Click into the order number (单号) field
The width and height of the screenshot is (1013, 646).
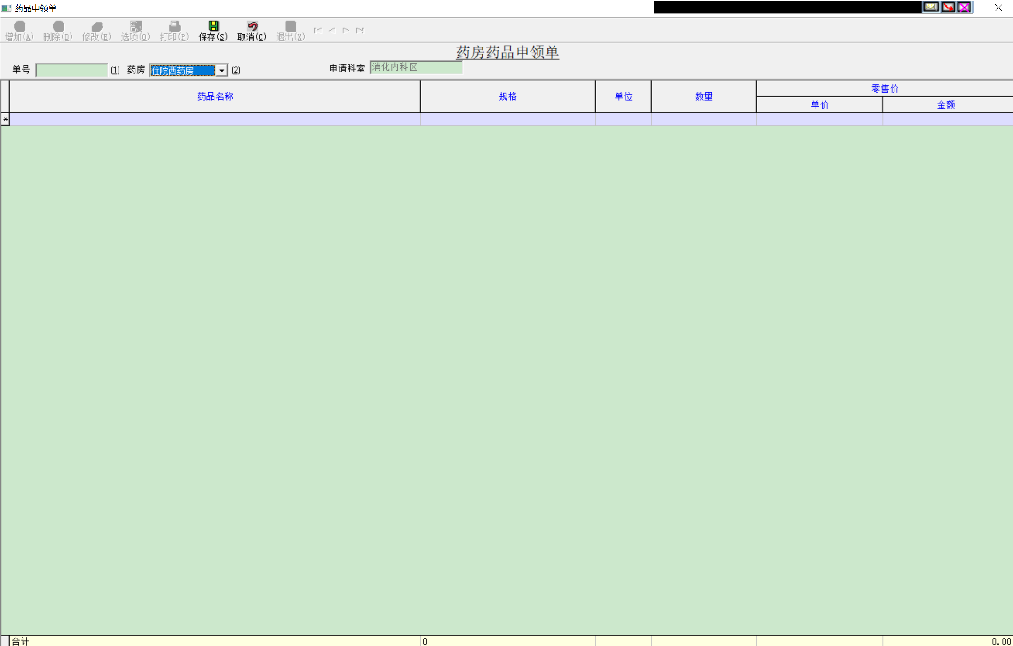71,70
